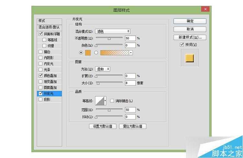Click the 确定 button

[190, 21]
